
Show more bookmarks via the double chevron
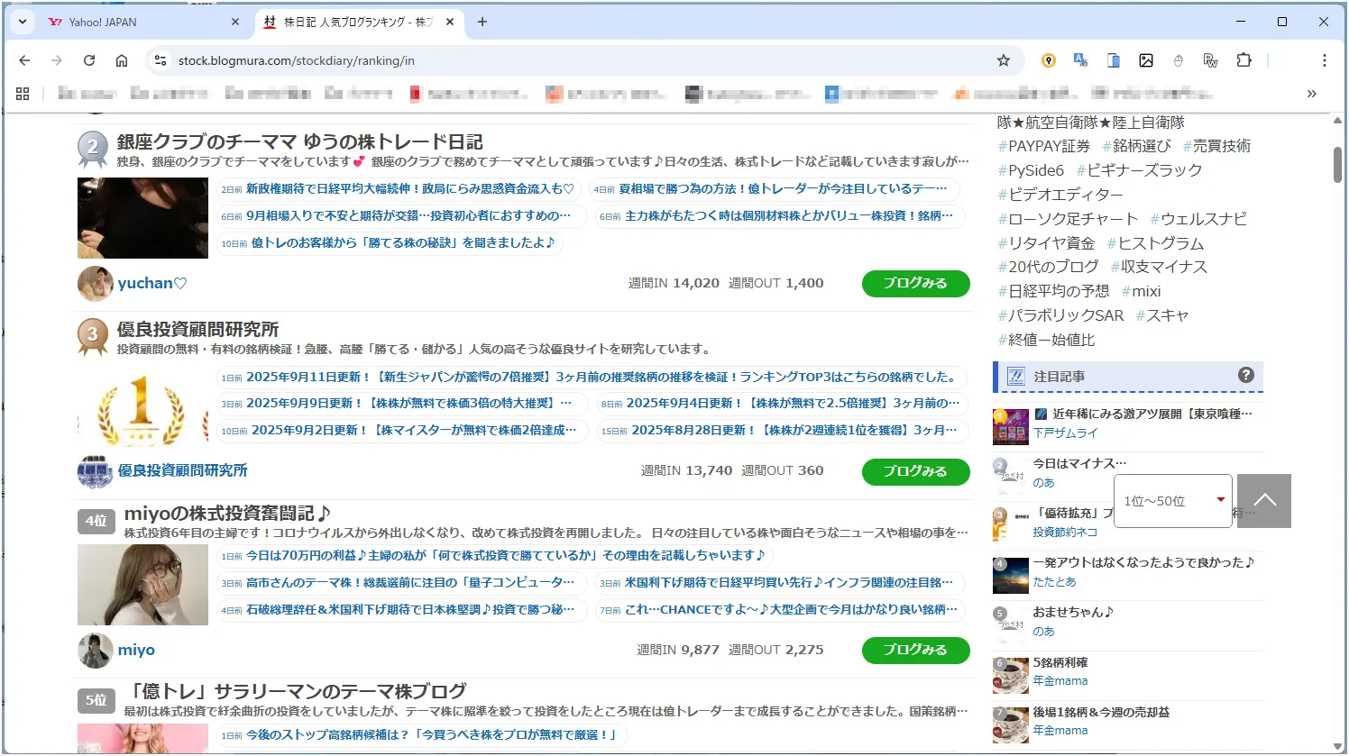1311,93
